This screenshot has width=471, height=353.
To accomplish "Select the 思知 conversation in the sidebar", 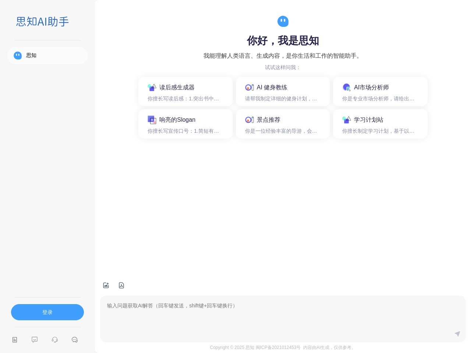I will click(47, 56).
